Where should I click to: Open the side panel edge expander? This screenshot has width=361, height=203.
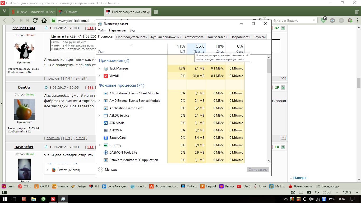[1, 103]
